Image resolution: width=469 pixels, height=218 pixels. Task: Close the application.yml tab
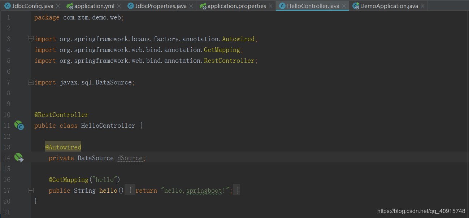coord(119,6)
